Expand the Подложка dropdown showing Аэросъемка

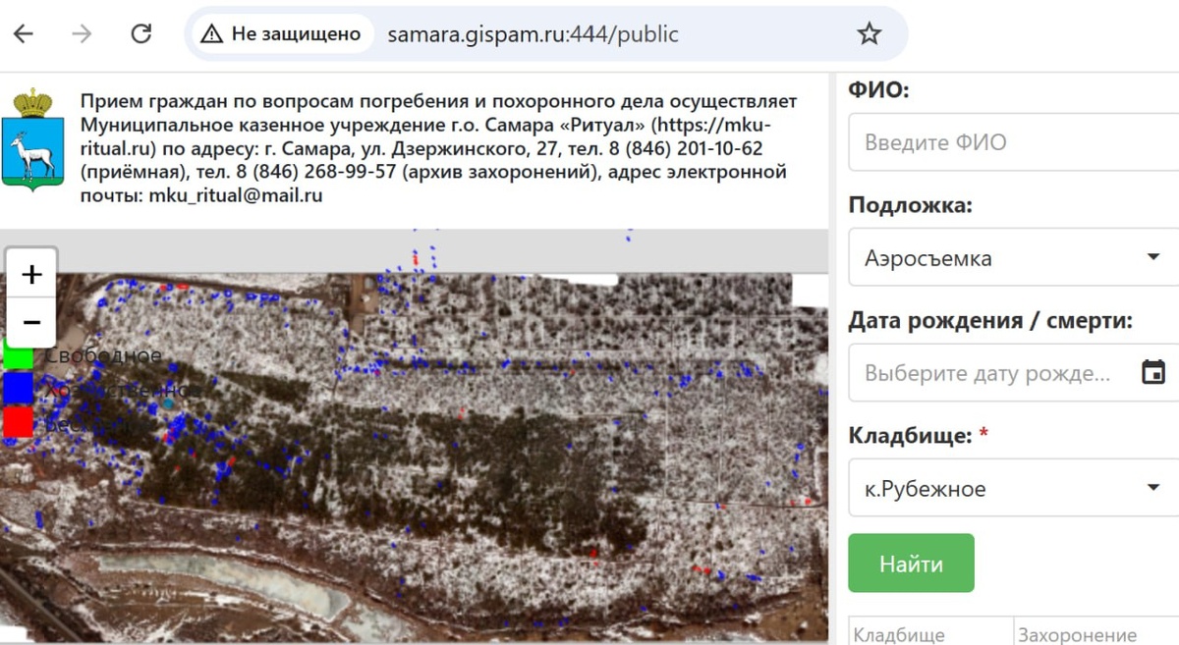tap(1013, 258)
